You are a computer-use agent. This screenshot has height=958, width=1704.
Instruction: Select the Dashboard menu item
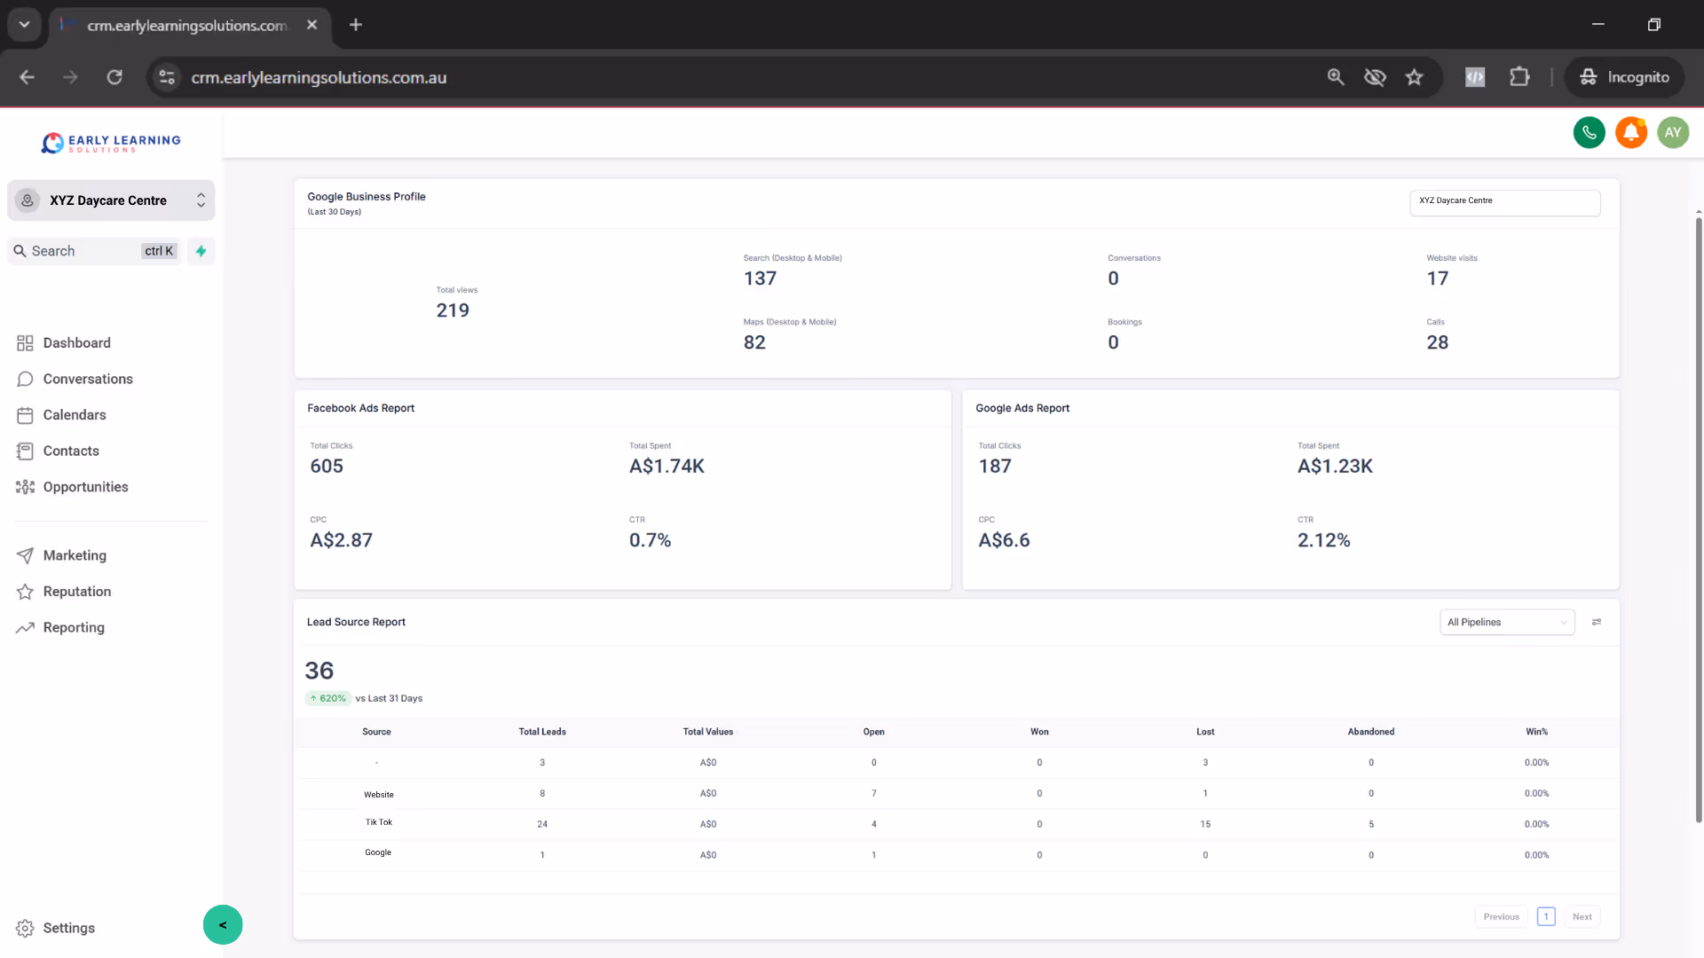[76, 342]
